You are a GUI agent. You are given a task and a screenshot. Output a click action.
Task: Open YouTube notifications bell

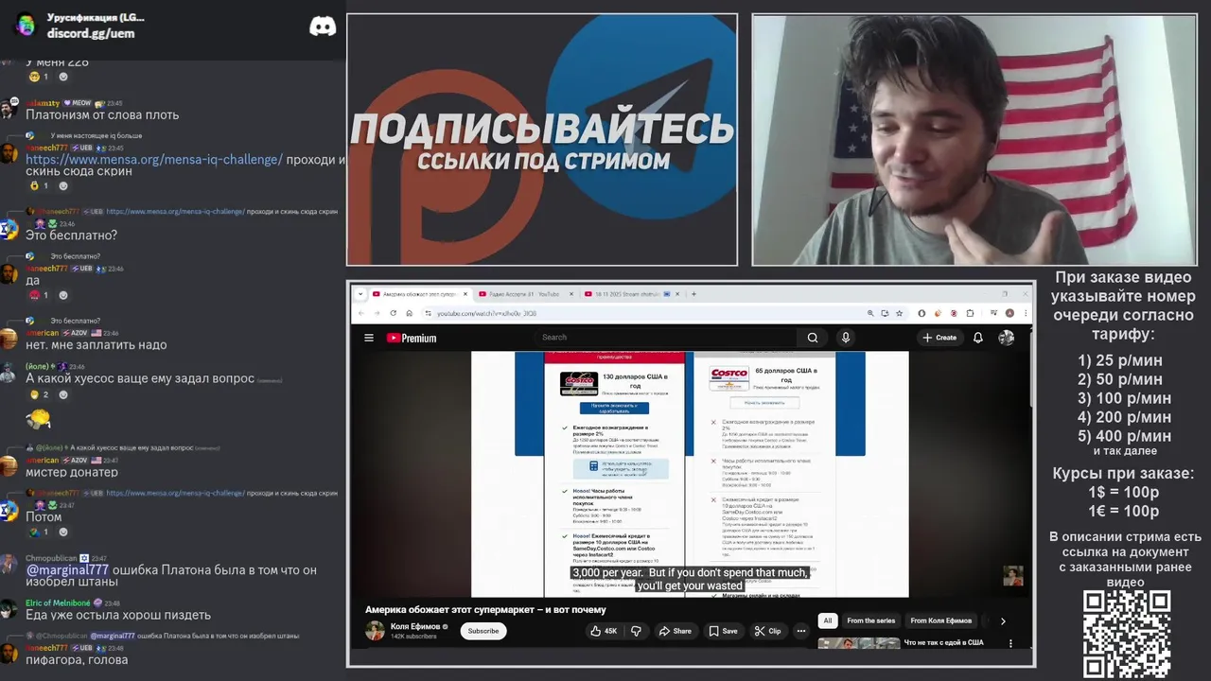click(x=978, y=338)
